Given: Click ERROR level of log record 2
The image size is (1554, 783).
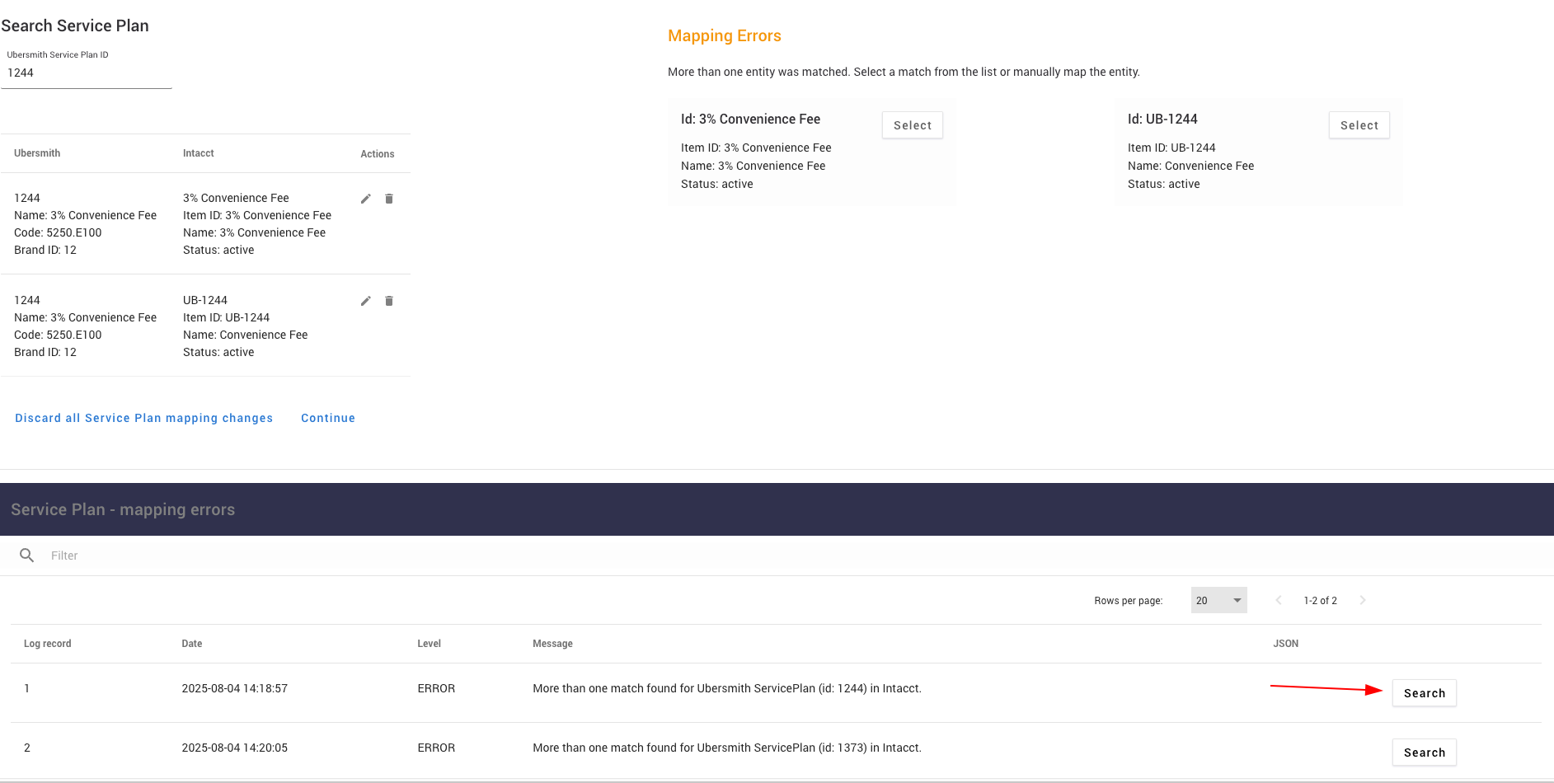Looking at the screenshot, I should point(436,748).
